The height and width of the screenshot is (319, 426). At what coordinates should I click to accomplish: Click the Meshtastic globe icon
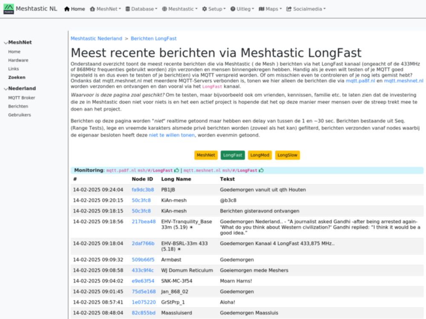pos(164,9)
